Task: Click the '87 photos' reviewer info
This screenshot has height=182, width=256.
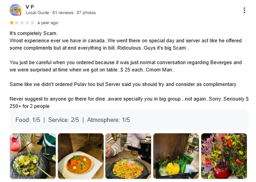Action: coord(86,13)
